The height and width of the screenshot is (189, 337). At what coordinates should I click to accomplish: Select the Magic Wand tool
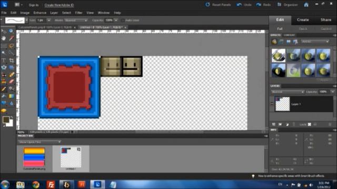(x=4, y=53)
